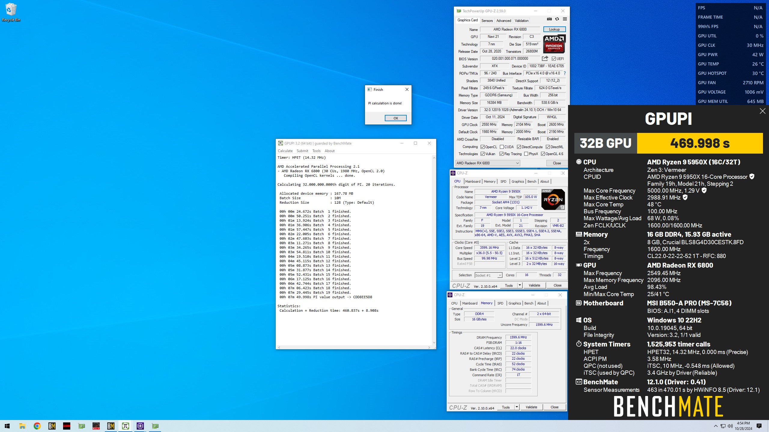
Task: Open volume icon in system tray
Action: (730, 426)
